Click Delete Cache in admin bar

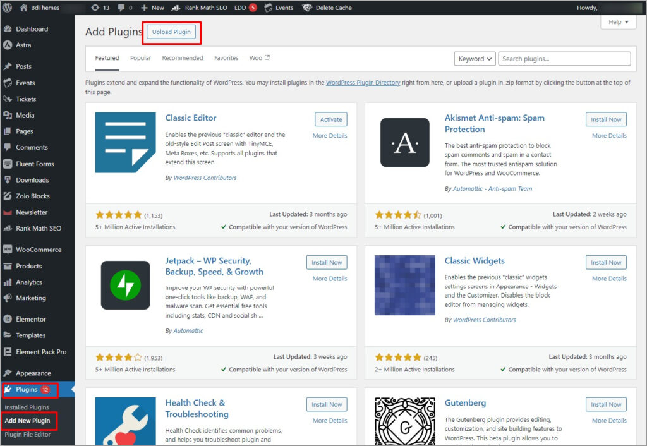(327, 8)
